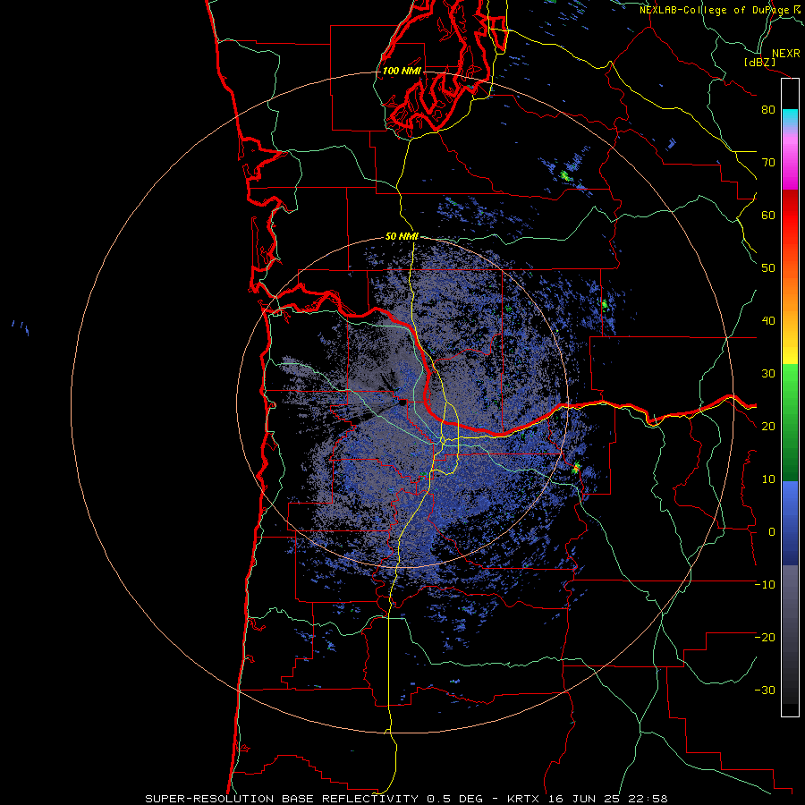The width and height of the screenshot is (805, 805).
Task: Click the -30 value on the dBZ scale
Action: tap(765, 691)
